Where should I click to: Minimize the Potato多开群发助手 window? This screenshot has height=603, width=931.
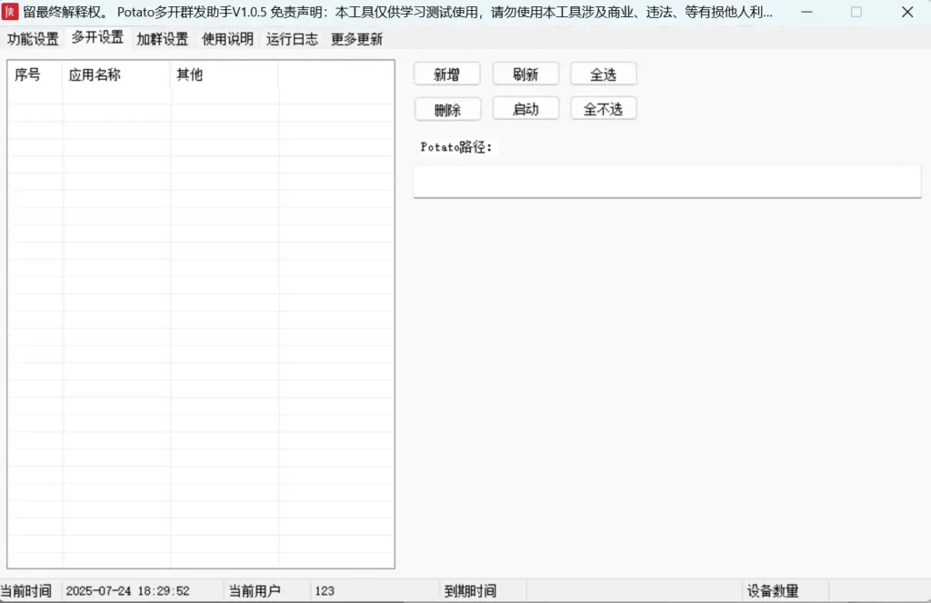806,12
